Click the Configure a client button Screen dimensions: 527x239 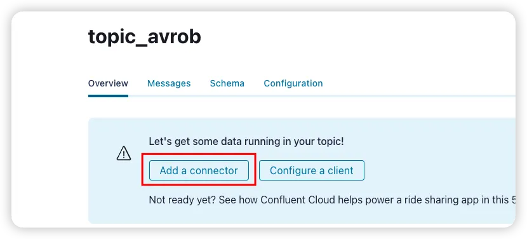pos(312,170)
